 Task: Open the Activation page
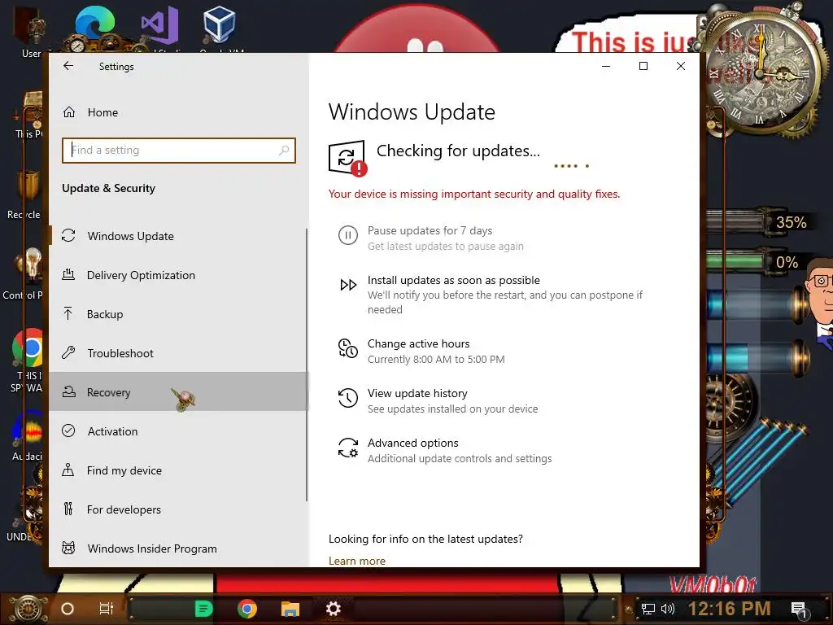[x=178, y=431]
